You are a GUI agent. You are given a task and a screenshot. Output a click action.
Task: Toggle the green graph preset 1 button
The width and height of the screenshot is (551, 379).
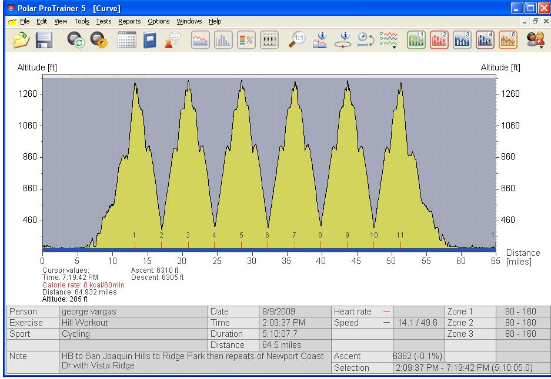click(416, 40)
